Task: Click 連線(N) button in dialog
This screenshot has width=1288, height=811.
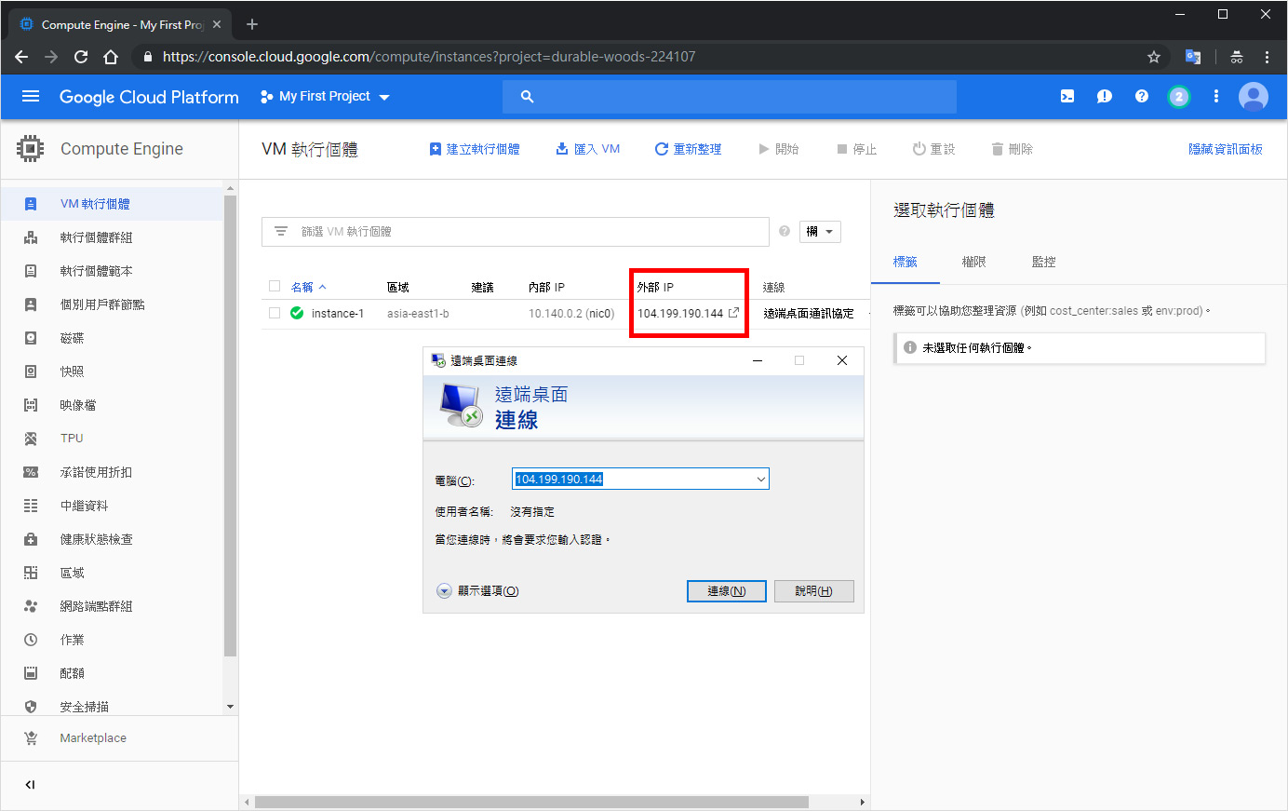Action: click(x=727, y=591)
